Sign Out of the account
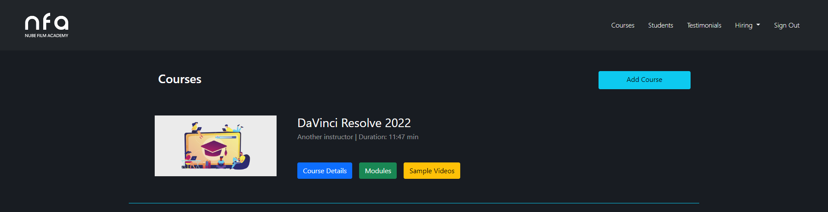The width and height of the screenshot is (828, 212). click(787, 25)
